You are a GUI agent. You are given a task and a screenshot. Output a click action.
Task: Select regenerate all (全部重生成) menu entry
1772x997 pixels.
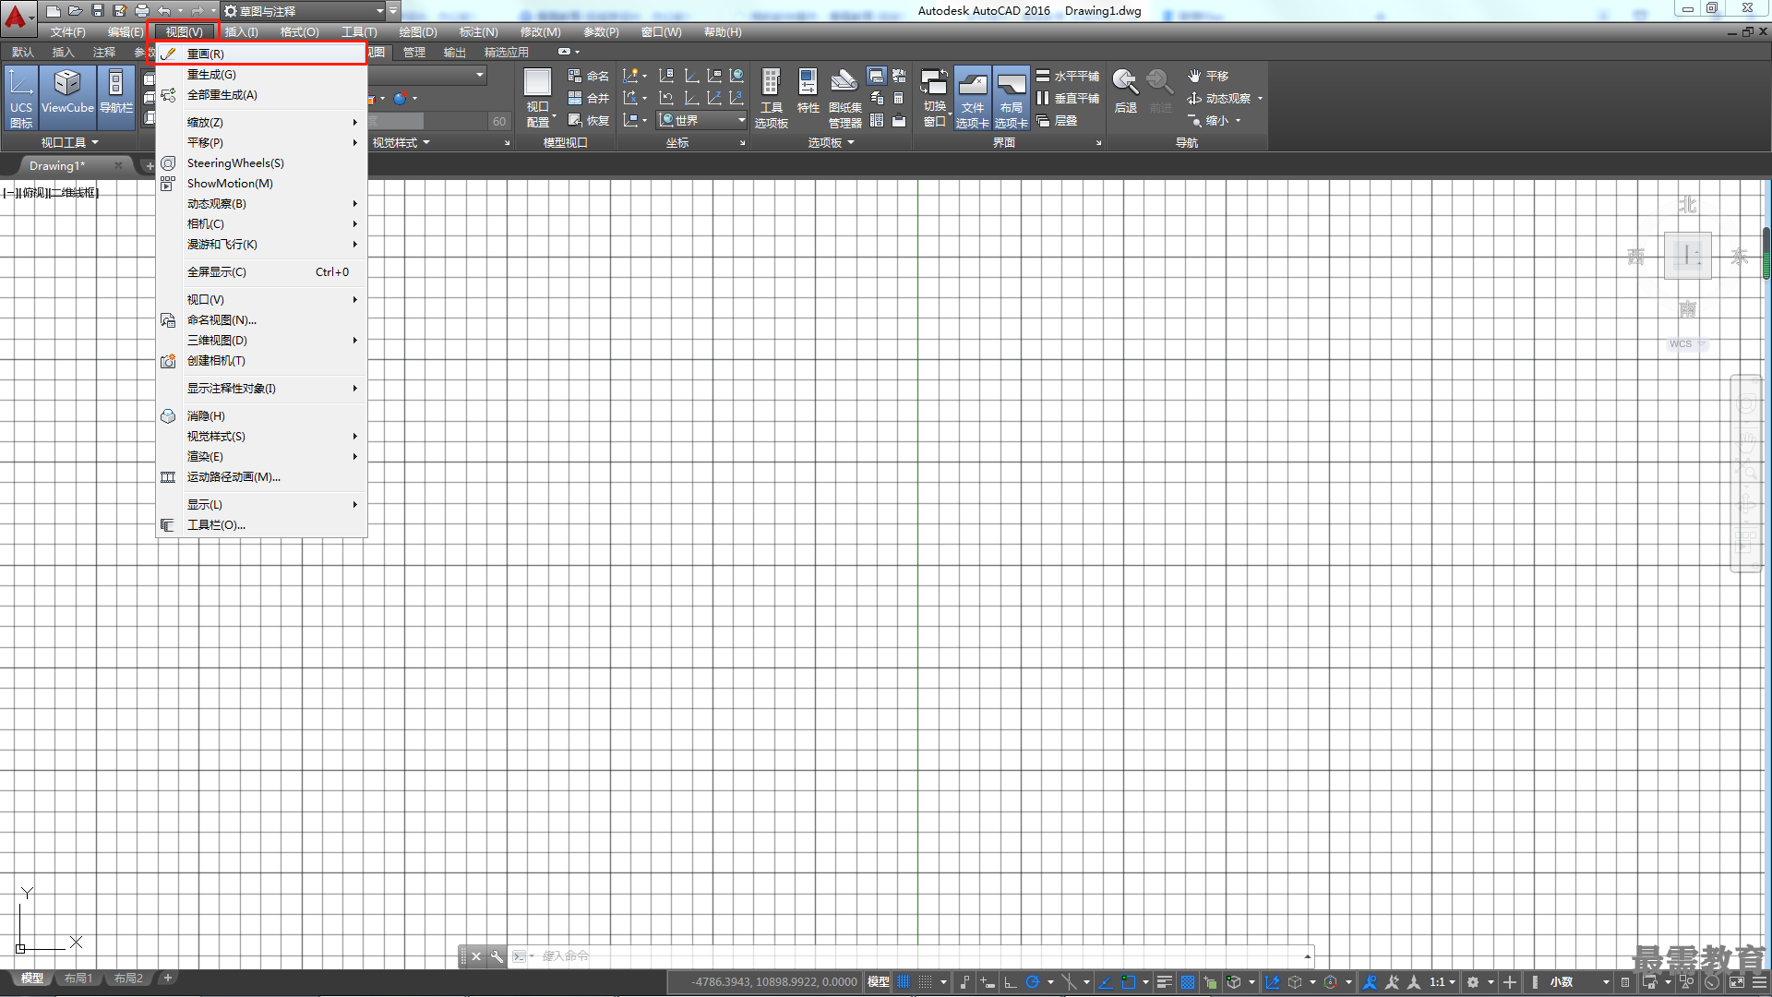(x=261, y=94)
